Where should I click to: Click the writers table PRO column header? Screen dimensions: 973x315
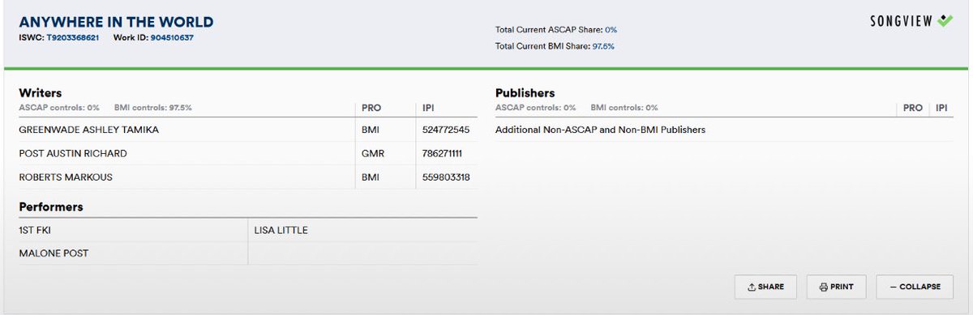371,108
